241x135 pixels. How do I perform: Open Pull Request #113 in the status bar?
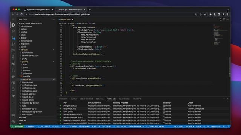pos(136,126)
